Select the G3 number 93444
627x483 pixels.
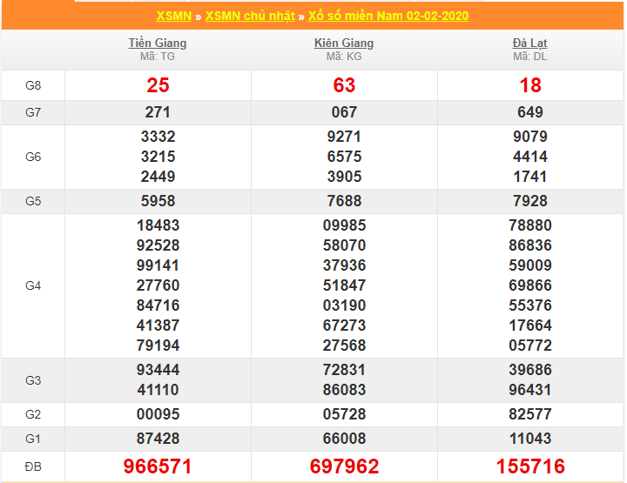pyautogui.click(x=158, y=370)
